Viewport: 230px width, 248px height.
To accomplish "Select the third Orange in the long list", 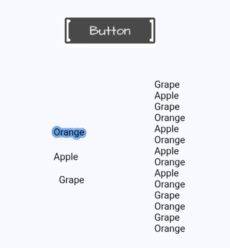I will click(x=170, y=162).
